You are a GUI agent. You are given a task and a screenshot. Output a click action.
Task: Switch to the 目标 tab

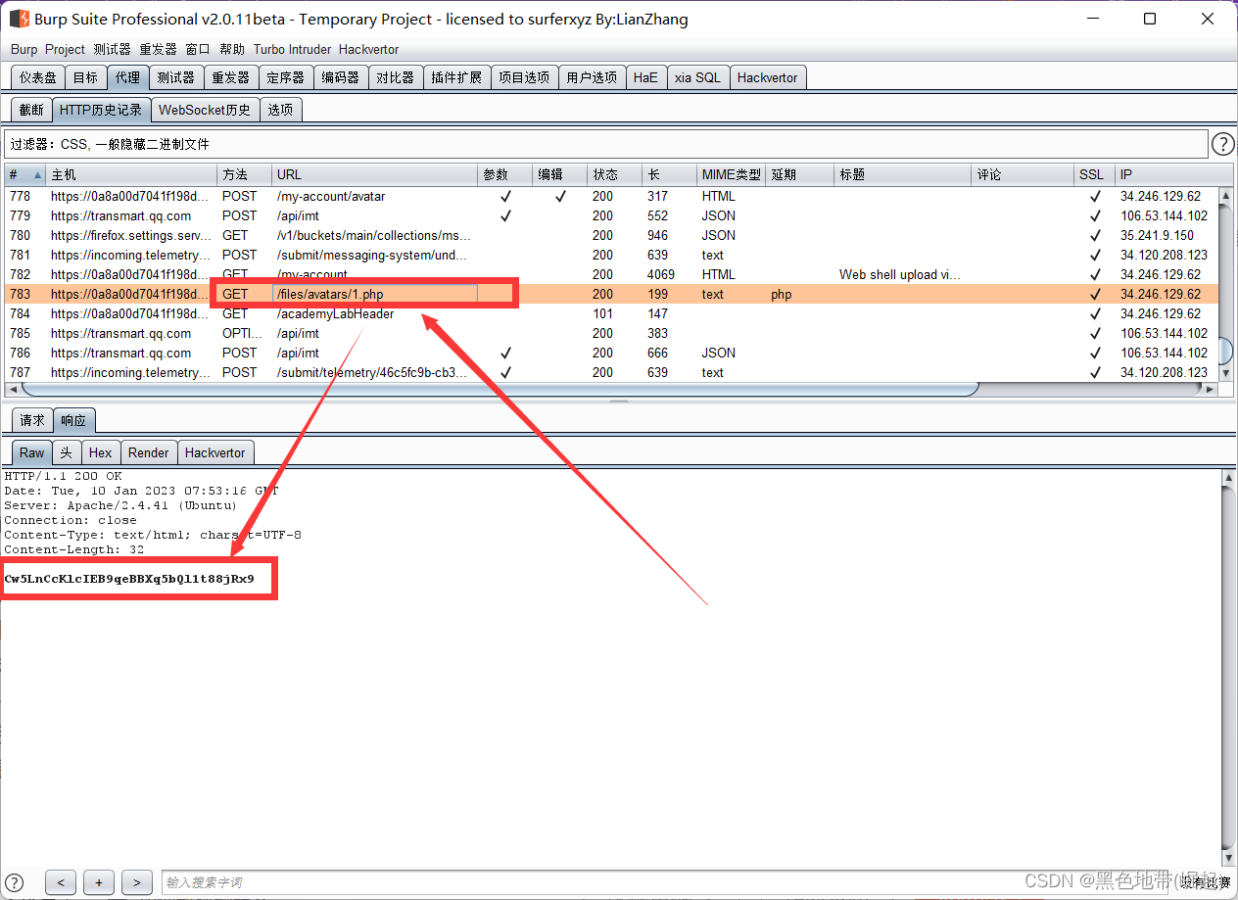85,77
